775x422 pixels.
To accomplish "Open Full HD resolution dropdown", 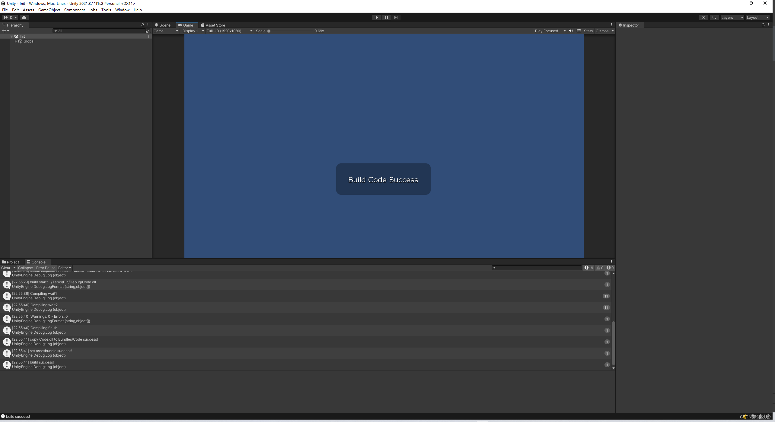I will point(229,31).
